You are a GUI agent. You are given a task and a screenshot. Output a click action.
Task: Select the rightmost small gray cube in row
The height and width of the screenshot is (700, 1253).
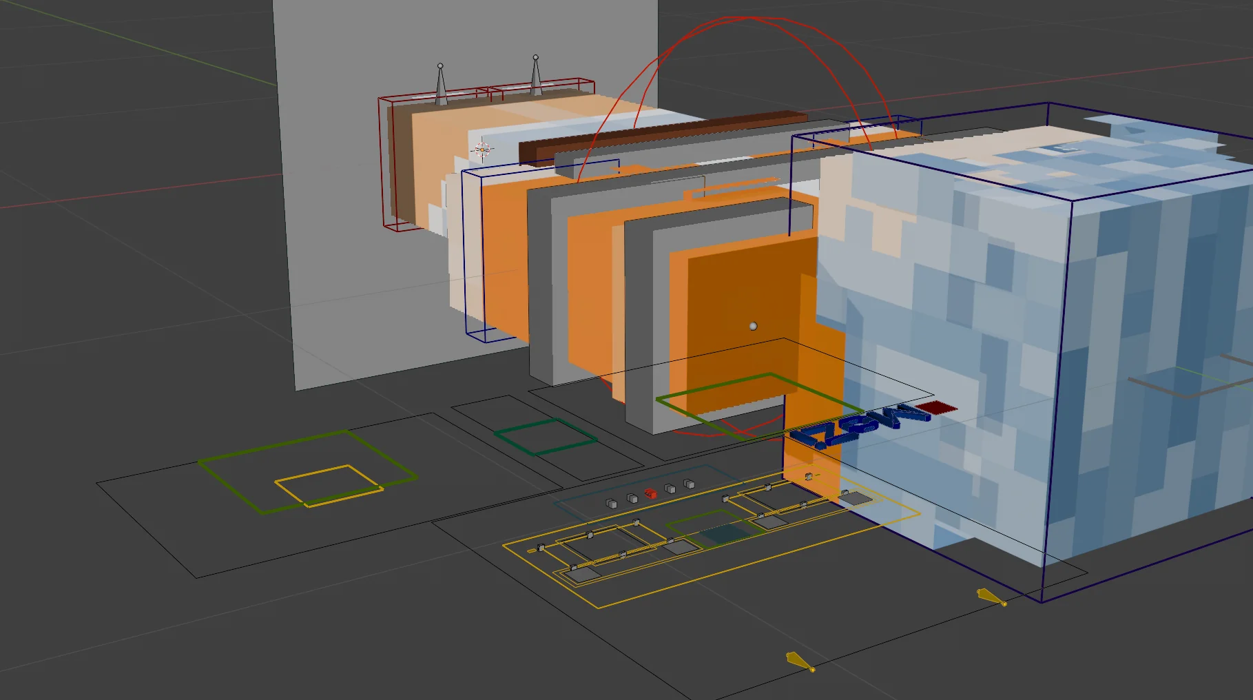click(689, 484)
